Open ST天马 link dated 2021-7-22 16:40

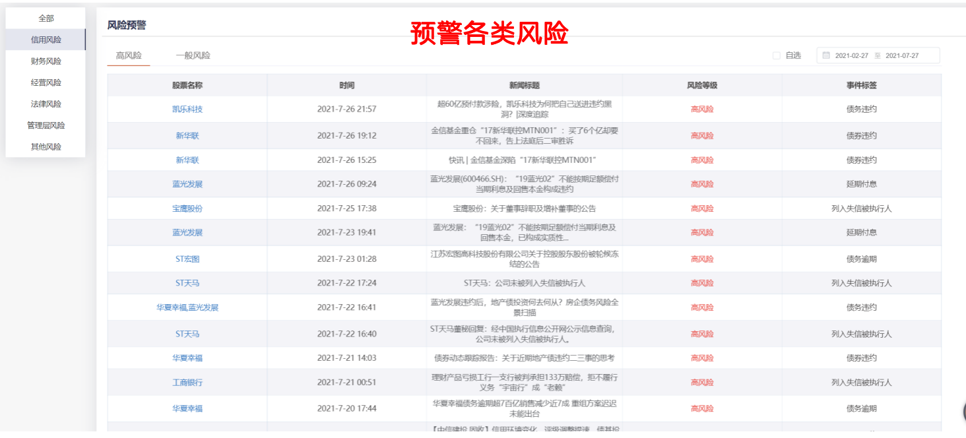[x=187, y=334]
